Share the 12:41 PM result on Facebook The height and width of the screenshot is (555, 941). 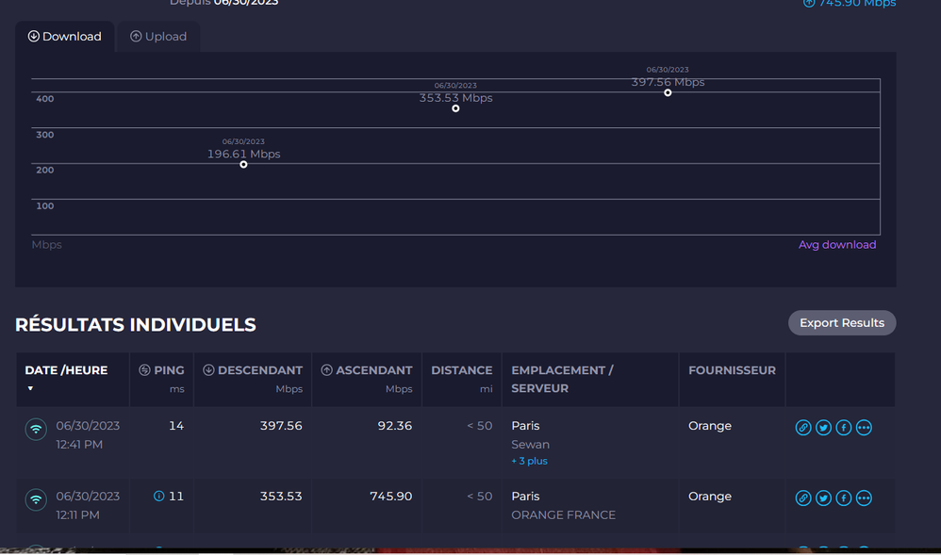click(843, 428)
